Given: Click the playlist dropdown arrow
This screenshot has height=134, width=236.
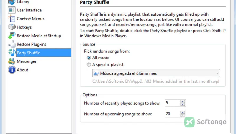Looking at the screenshot, I should [x=217, y=73].
